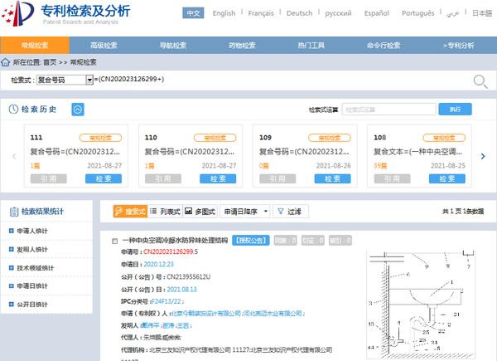Collapse search history with round arrow icon

tap(78, 110)
